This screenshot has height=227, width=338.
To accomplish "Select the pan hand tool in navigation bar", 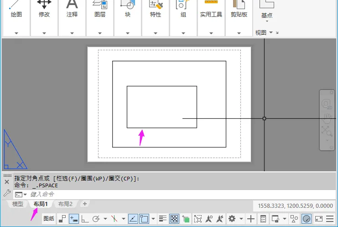I will pyautogui.click(x=327, y=118).
